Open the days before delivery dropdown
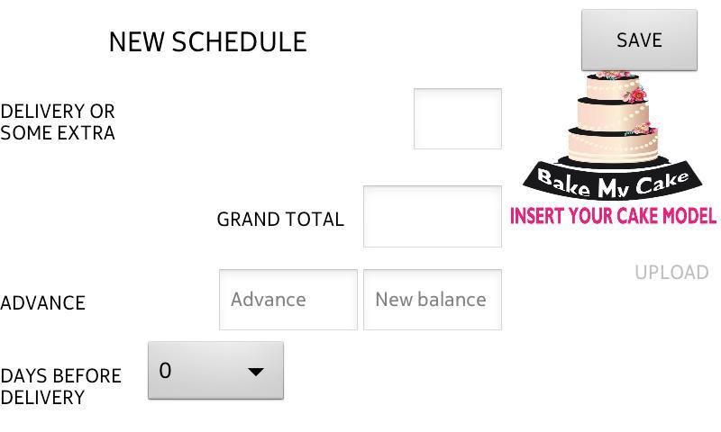The image size is (721, 432). tap(215, 370)
